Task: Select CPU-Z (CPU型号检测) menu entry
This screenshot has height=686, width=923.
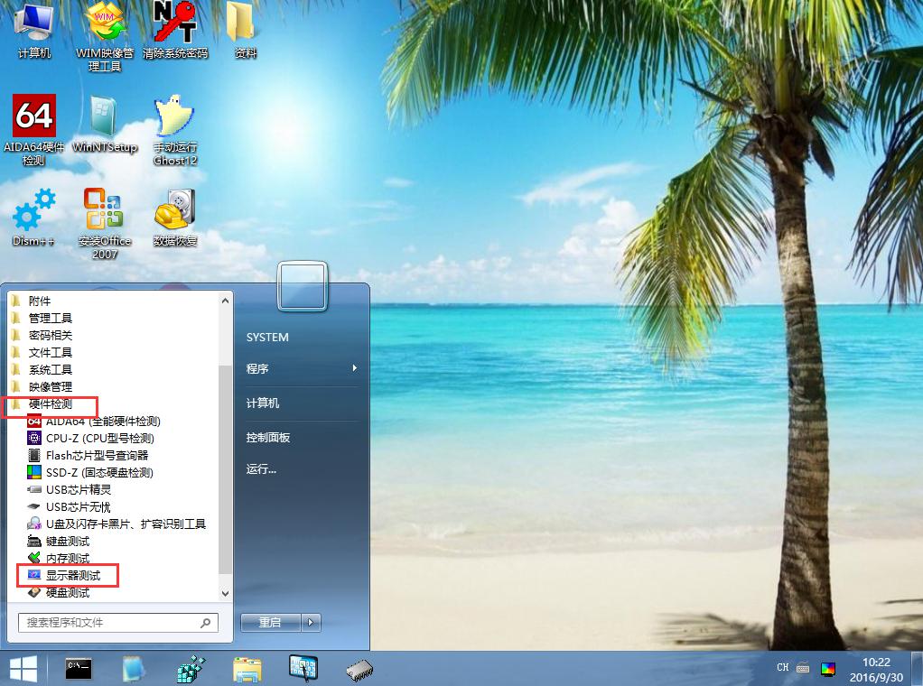Action: 99,439
